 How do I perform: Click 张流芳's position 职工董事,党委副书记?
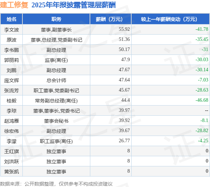(x=56, y=91)
